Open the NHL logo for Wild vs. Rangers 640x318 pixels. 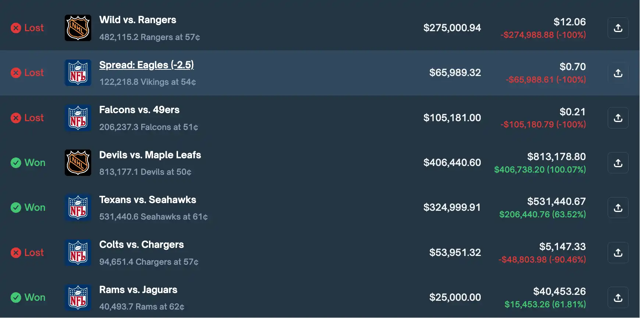tap(78, 28)
